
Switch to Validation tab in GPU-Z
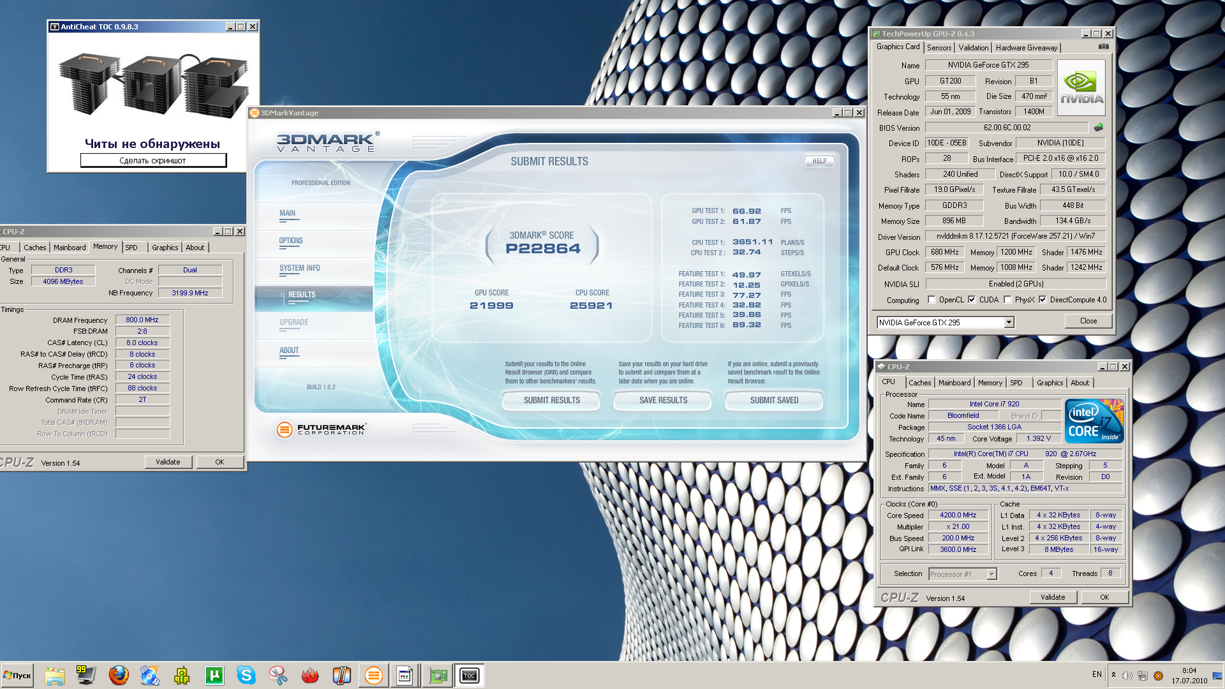(x=973, y=48)
